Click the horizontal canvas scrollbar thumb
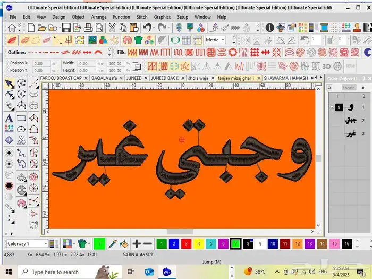372x279 pixels. pos(180,231)
